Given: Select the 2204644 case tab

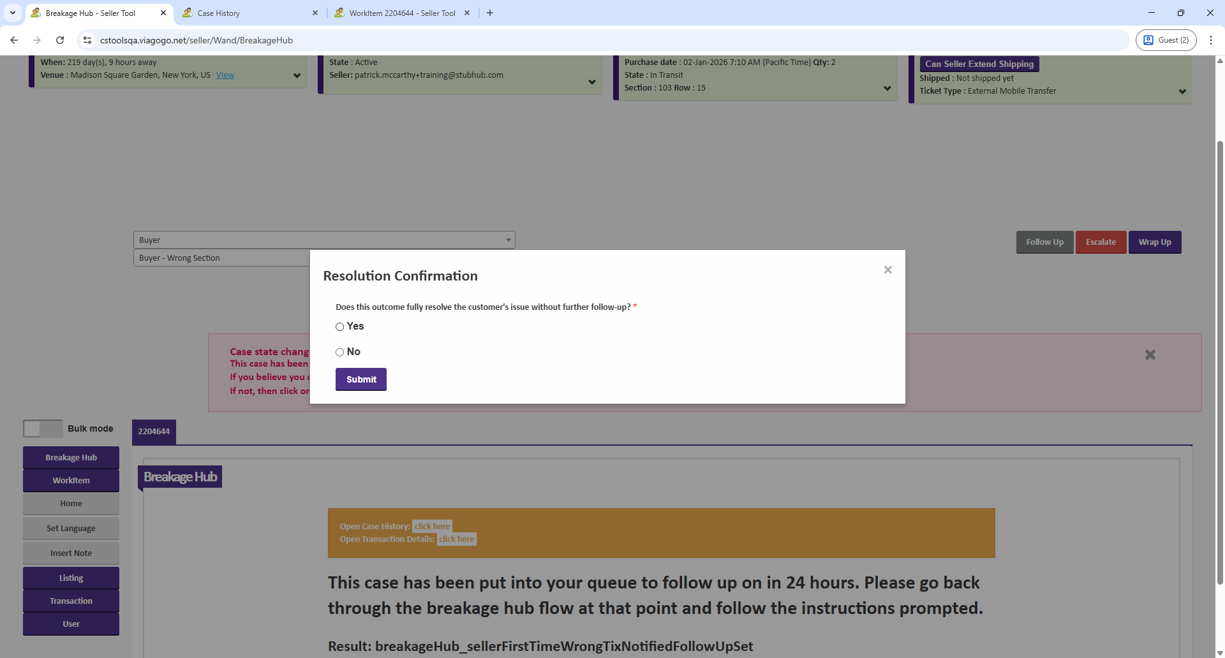Looking at the screenshot, I should [154, 432].
